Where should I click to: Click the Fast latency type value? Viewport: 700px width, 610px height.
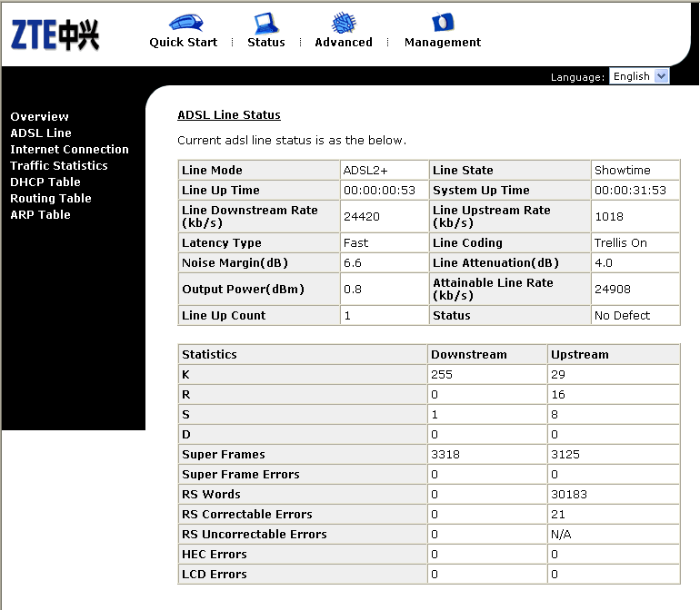pyautogui.click(x=355, y=243)
